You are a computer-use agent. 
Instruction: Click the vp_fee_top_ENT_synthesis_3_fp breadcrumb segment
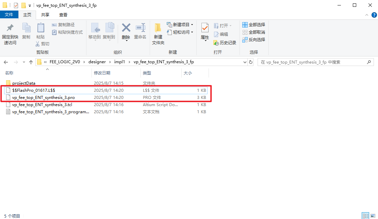coord(164,62)
